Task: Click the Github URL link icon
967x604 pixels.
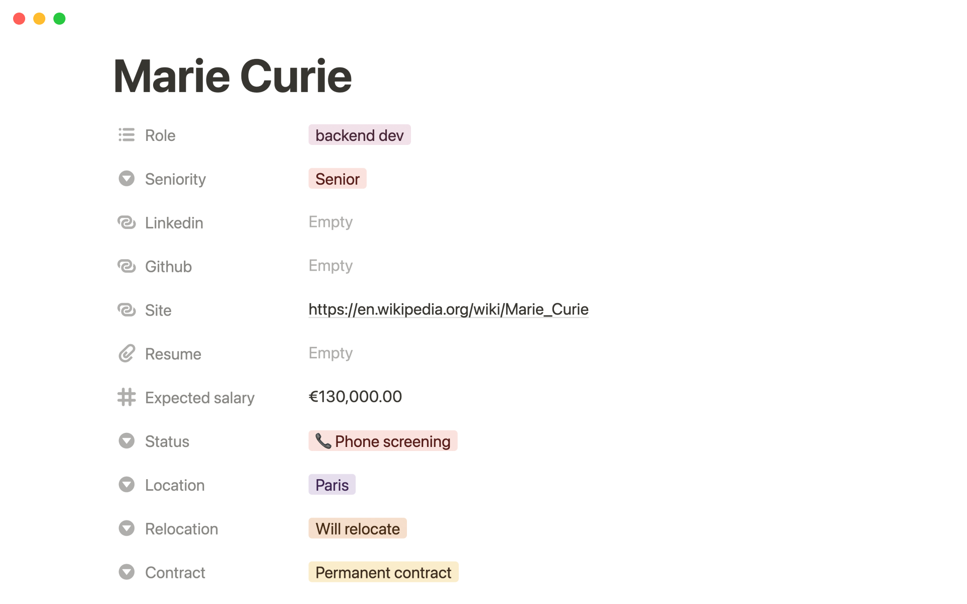Action: click(126, 266)
